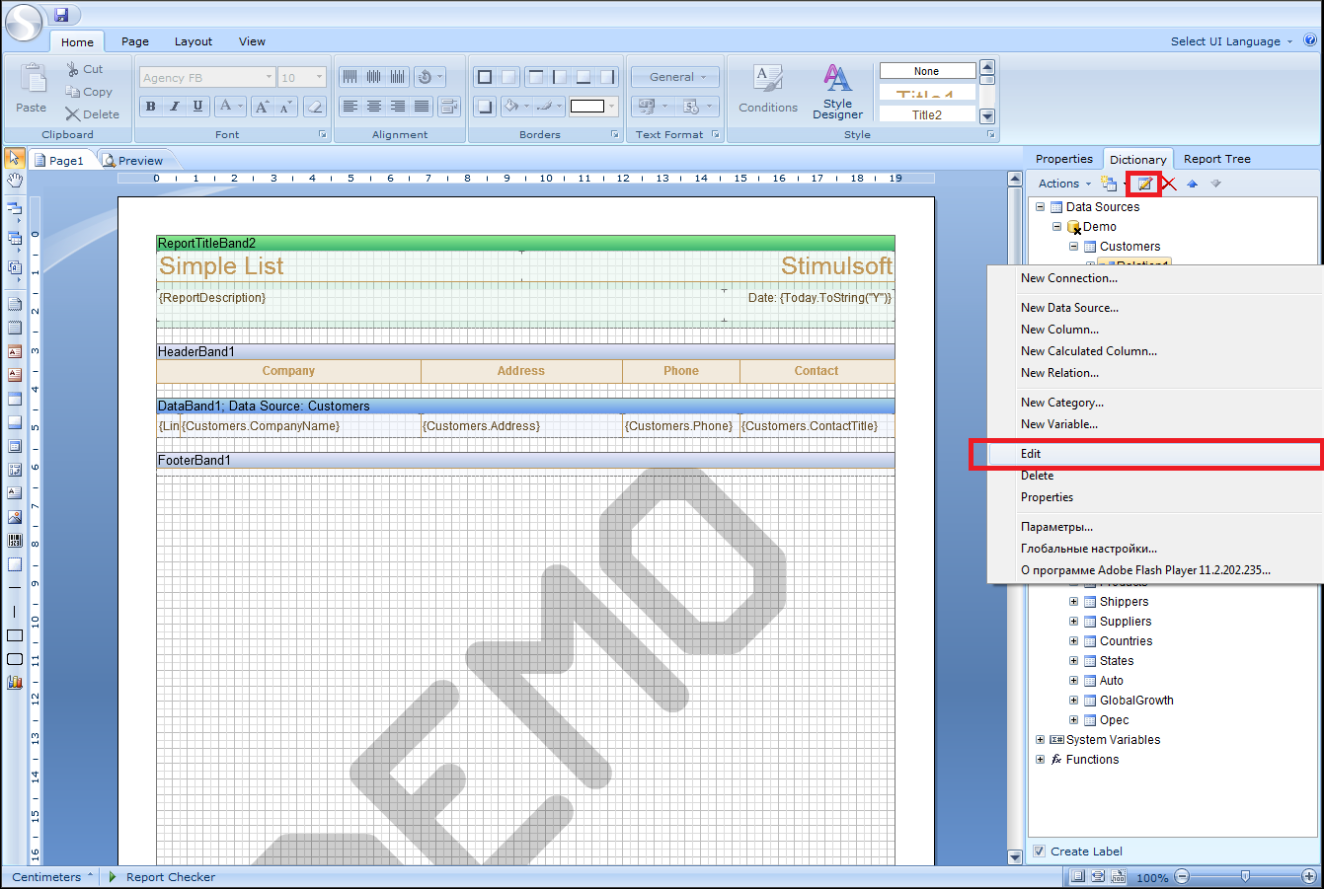1324x889 pixels.
Task: Click the red X delete dictionary icon
Action: coord(1169,184)
